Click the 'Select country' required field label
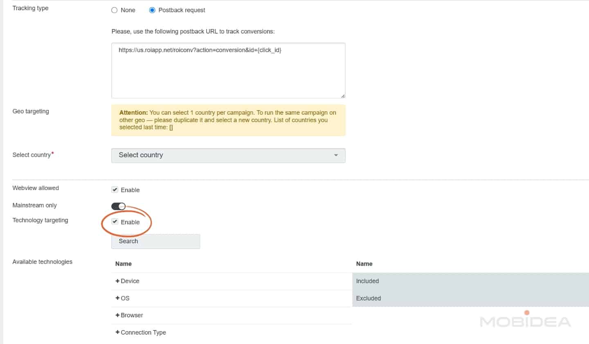589x344 pixels. click(33, 155)
